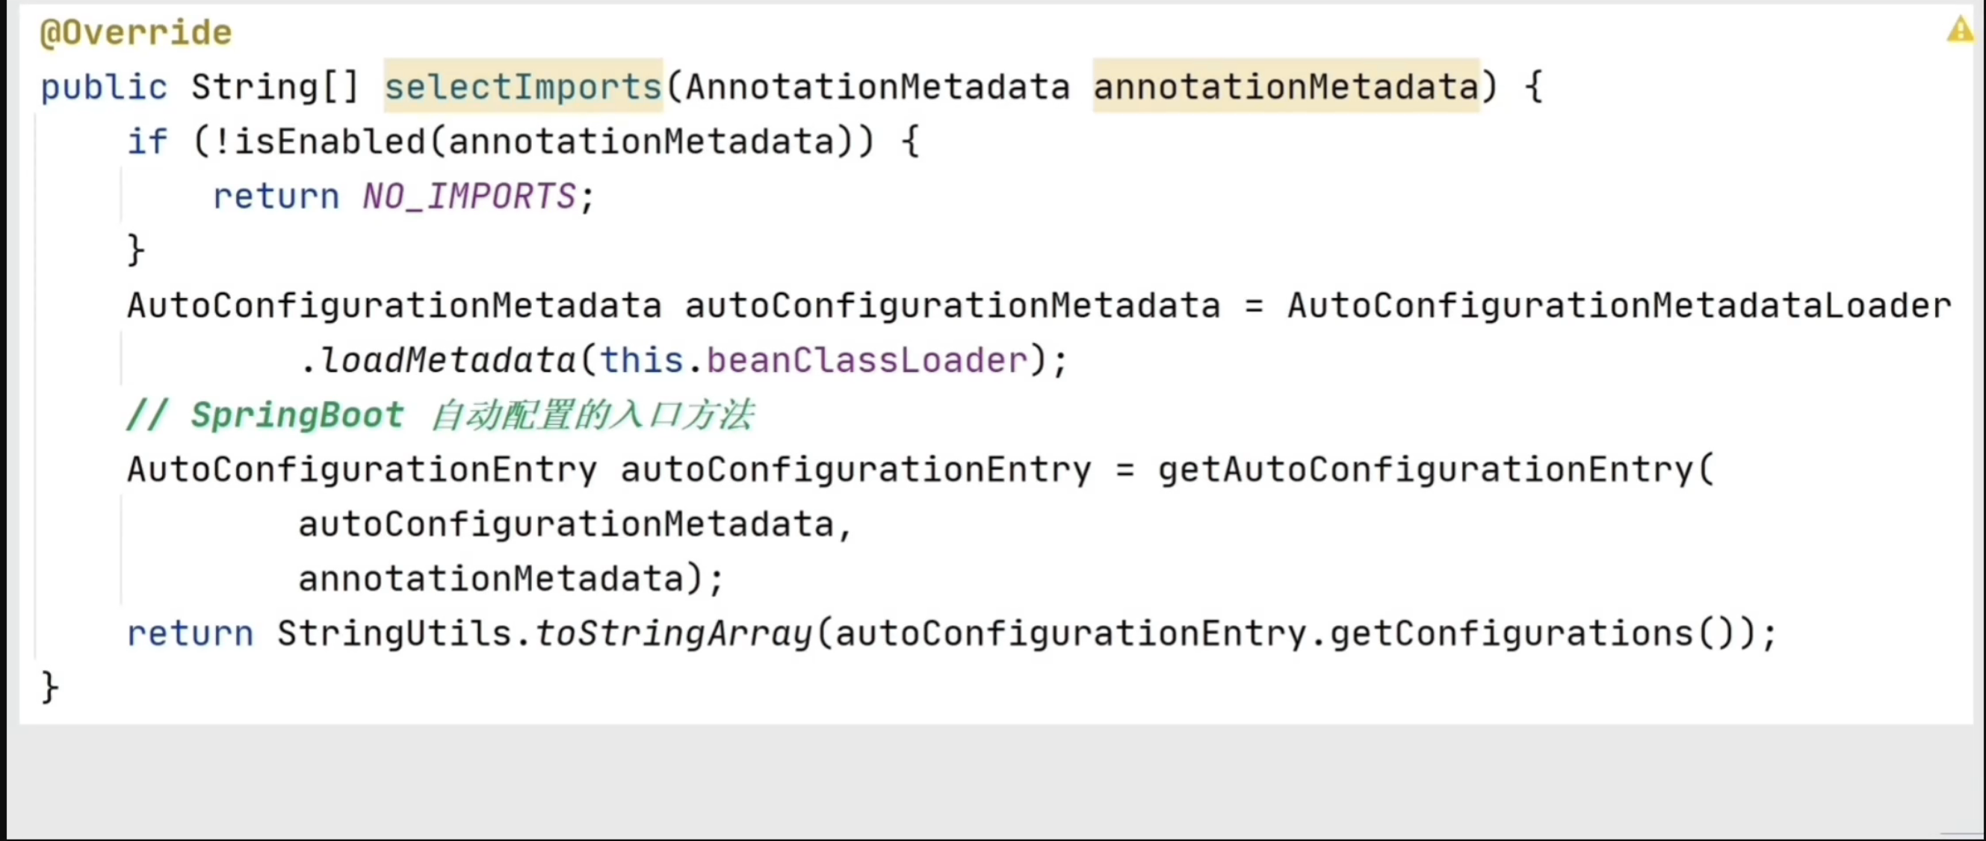The width and height of the screenshot is (1986, 841).
Task: Select the autoConfigurationEntry variable name
Action: click(854, 470)
